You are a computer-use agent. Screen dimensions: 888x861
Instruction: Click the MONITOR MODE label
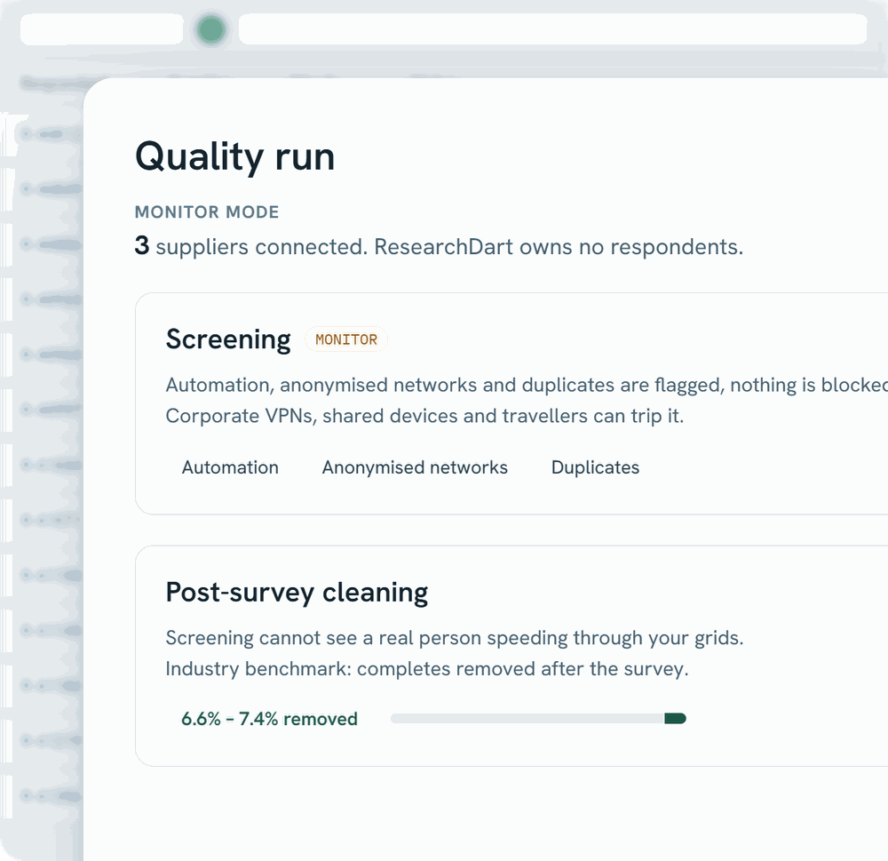(x=207, y=212)
